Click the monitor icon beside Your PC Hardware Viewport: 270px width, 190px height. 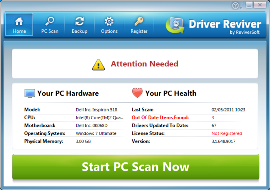[x=30, y=93]
